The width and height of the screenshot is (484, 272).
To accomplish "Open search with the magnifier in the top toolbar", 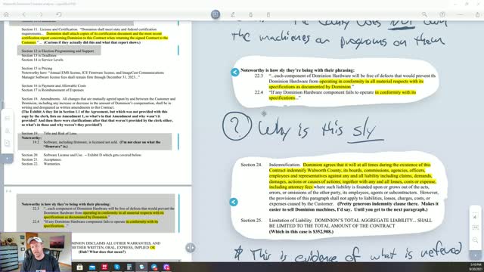I will [424, 14].
